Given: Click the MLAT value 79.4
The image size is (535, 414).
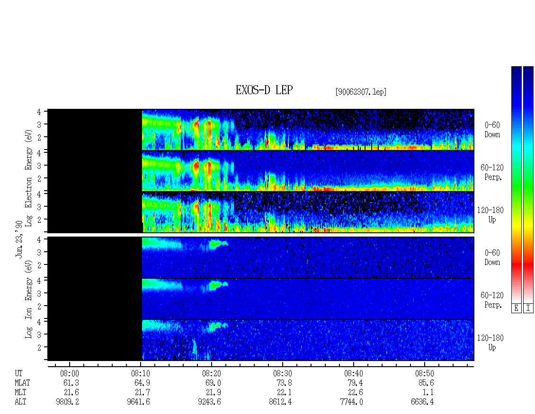Looking at the screenshot, I should [x=355, y=383].
